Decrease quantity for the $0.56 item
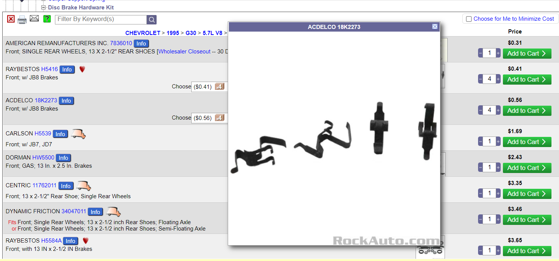Screen dimensions: 559x261 click(480, 111)
